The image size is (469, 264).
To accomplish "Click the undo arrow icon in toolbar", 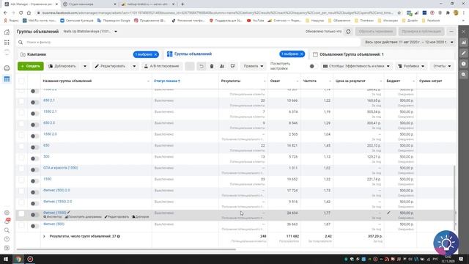I will (202, 66).
